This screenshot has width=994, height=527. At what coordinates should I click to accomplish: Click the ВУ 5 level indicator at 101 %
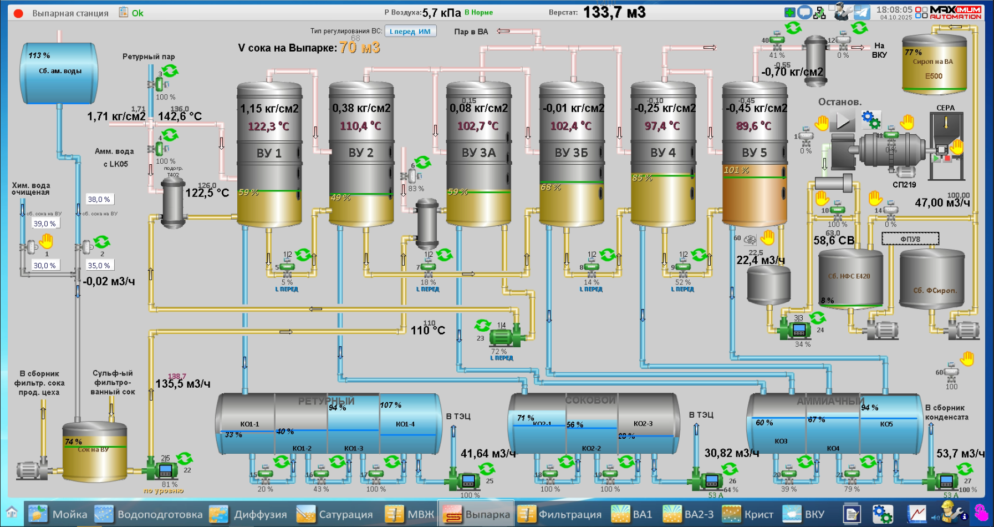[x=736, y=170]
